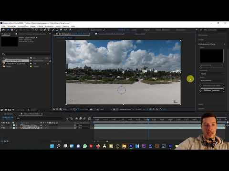This screenshot has width=229, height=171.
Task: Toggle the first layer switches pane button at timeline bottom
Action: [2, 141]
